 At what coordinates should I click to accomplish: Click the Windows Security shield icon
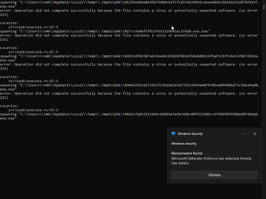point(173,134)
